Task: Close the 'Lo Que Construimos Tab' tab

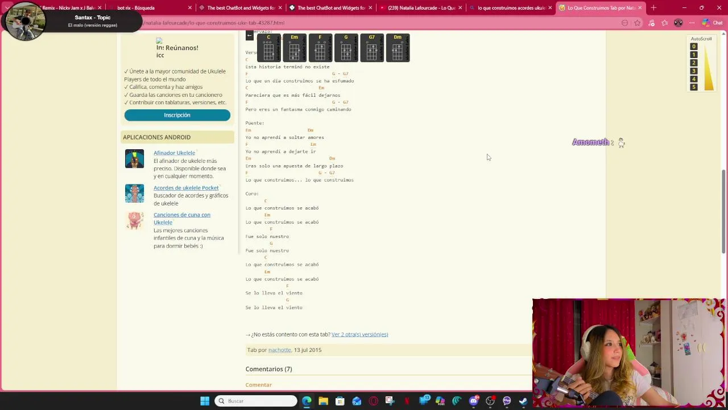Action: pyautogui.click(x=640, y=8)
